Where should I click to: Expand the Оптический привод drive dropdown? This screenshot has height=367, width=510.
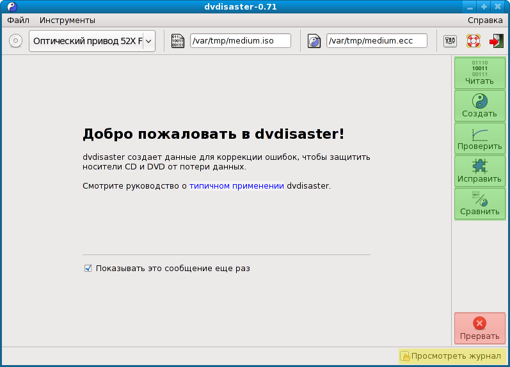pos(92,41)
